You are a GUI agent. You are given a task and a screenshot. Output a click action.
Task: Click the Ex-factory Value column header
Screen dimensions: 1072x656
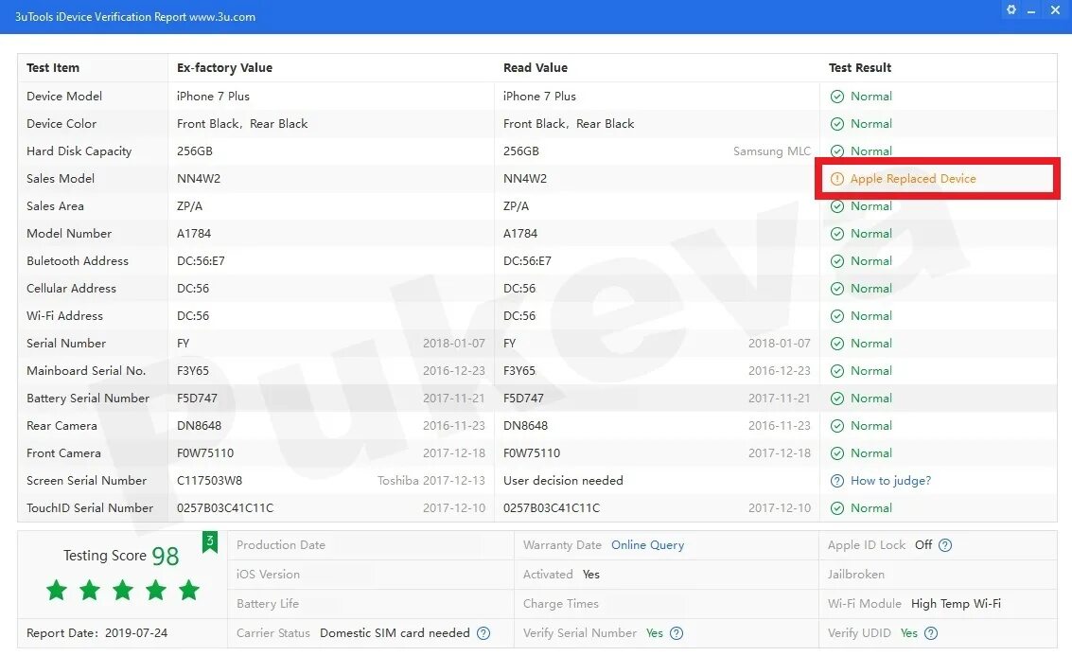224,68
